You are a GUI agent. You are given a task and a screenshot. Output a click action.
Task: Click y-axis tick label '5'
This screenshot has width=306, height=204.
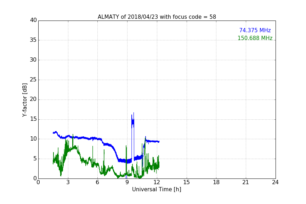pos(35,159)
